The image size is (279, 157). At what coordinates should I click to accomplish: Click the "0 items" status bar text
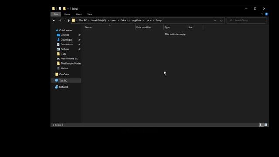click(57, 125)
